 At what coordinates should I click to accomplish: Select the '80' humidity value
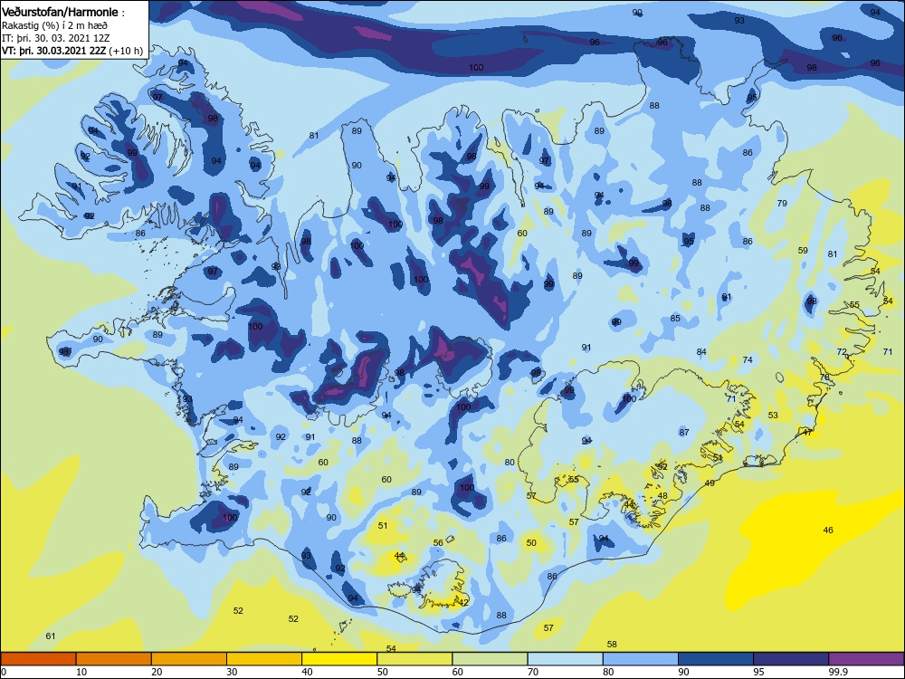[510, 463]
